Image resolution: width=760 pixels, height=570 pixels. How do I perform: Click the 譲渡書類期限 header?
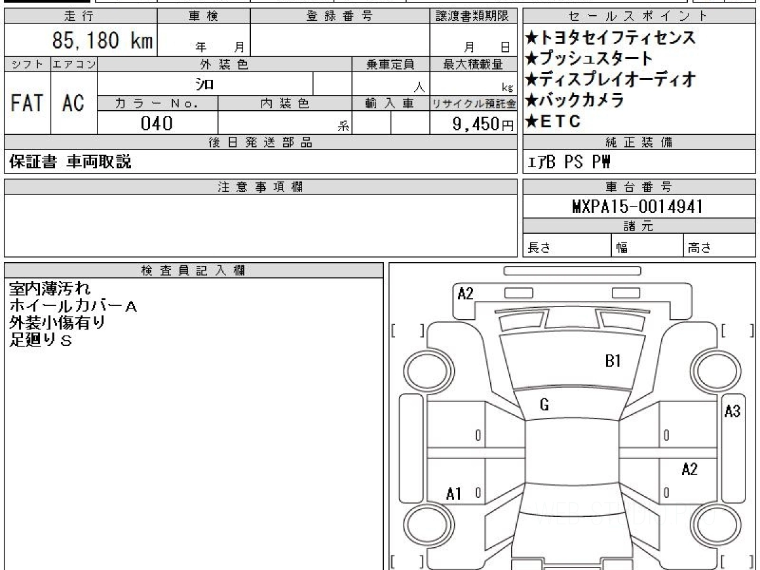(474, 16)
